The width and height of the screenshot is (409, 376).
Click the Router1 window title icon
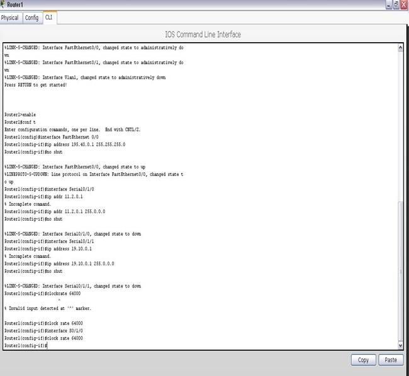point(3,4)
